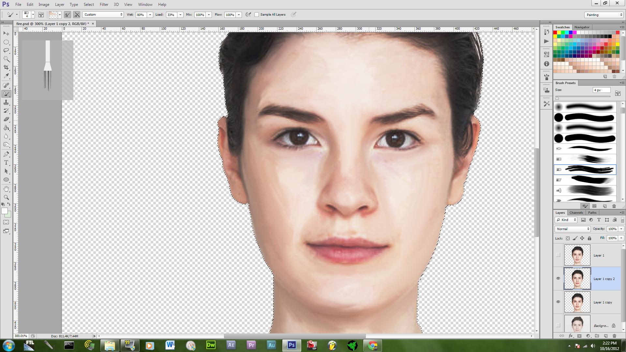Select the Blur tool
Image resolution: width=626 pixels, height=352 pixels.
click(x=6, y=136)
